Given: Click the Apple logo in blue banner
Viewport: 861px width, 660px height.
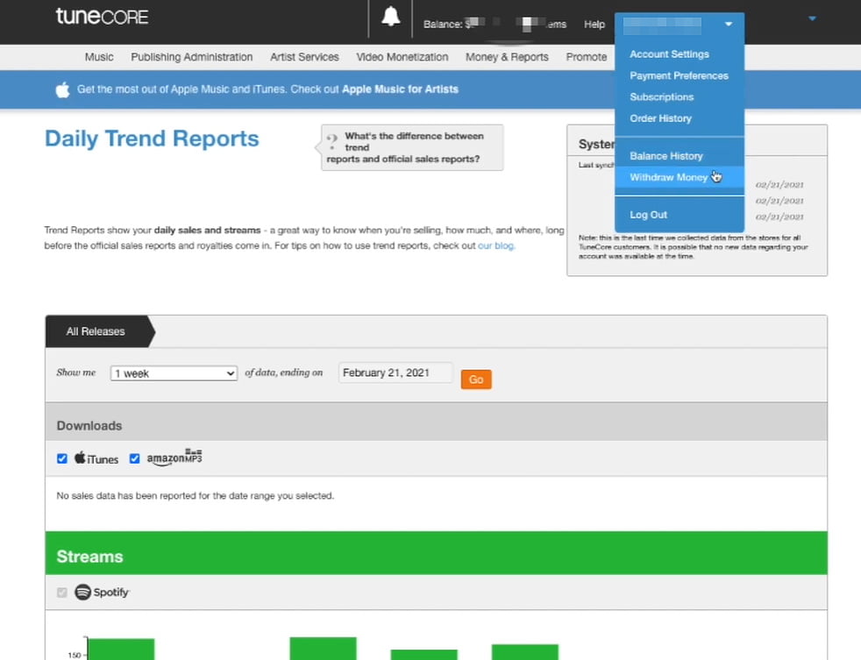Looking at the screenshot, I should click(x=62, y=89).
